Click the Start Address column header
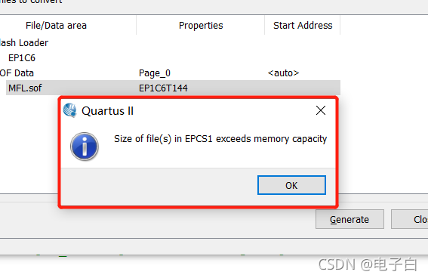This screenshot has height=278, width=428. [x=303, y=26]
